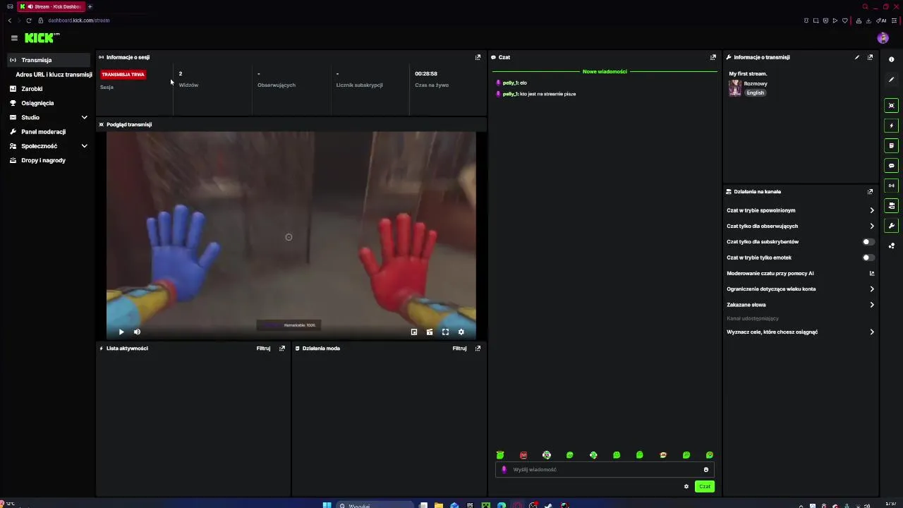Insert the red angry emote from quick emotes
The image size is (903, 508).
click(523, 455)
